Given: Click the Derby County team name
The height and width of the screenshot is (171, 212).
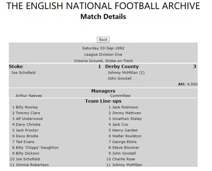Looking at the screenshot, I should click(122, 67).
